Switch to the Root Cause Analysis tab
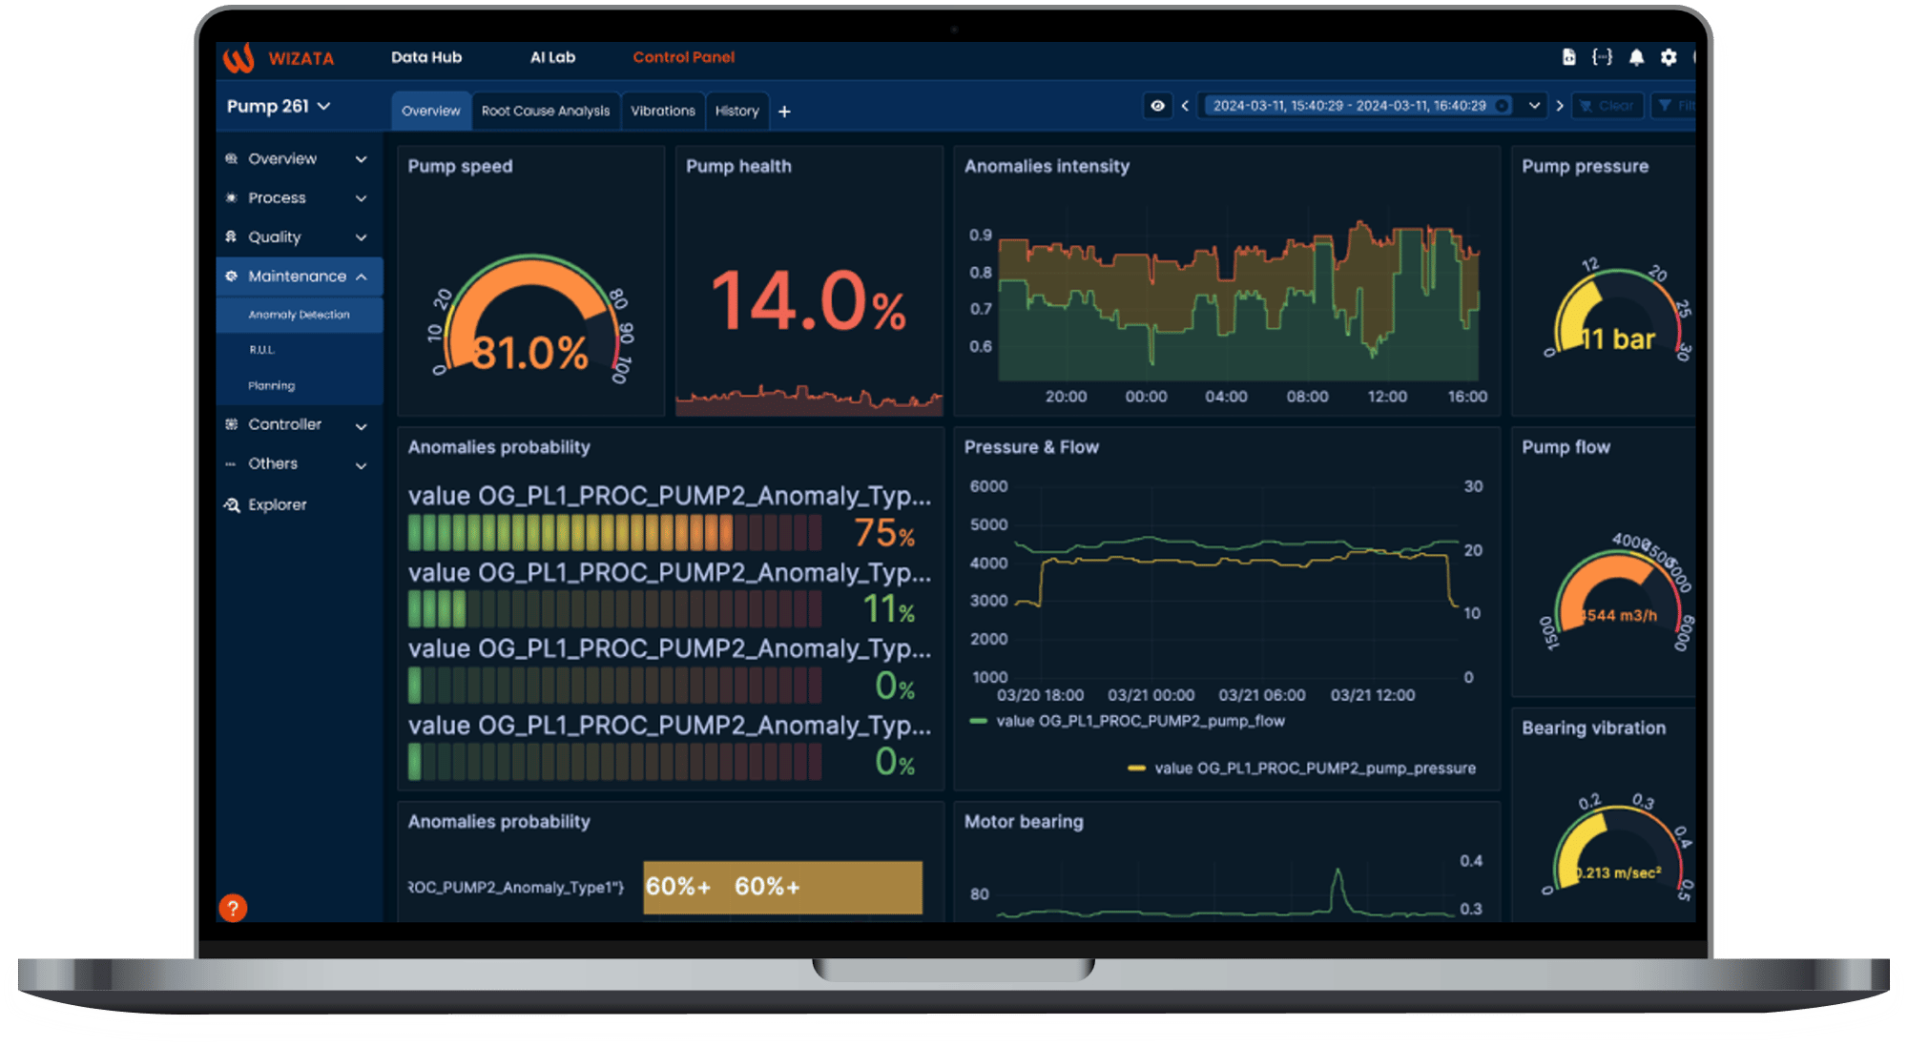 coord(545,111)
